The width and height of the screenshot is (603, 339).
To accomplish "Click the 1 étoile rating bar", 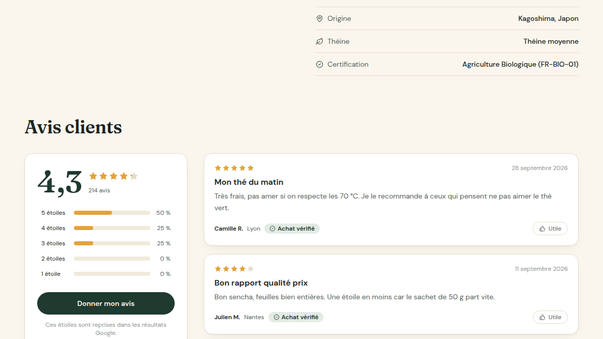I will tap(112, 274).
